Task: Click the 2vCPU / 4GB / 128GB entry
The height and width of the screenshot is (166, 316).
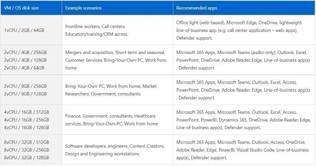Action: (x=25, y=60)
